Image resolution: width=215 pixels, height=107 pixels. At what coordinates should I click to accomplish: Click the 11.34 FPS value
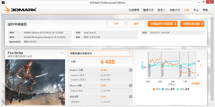coord(105,102)
